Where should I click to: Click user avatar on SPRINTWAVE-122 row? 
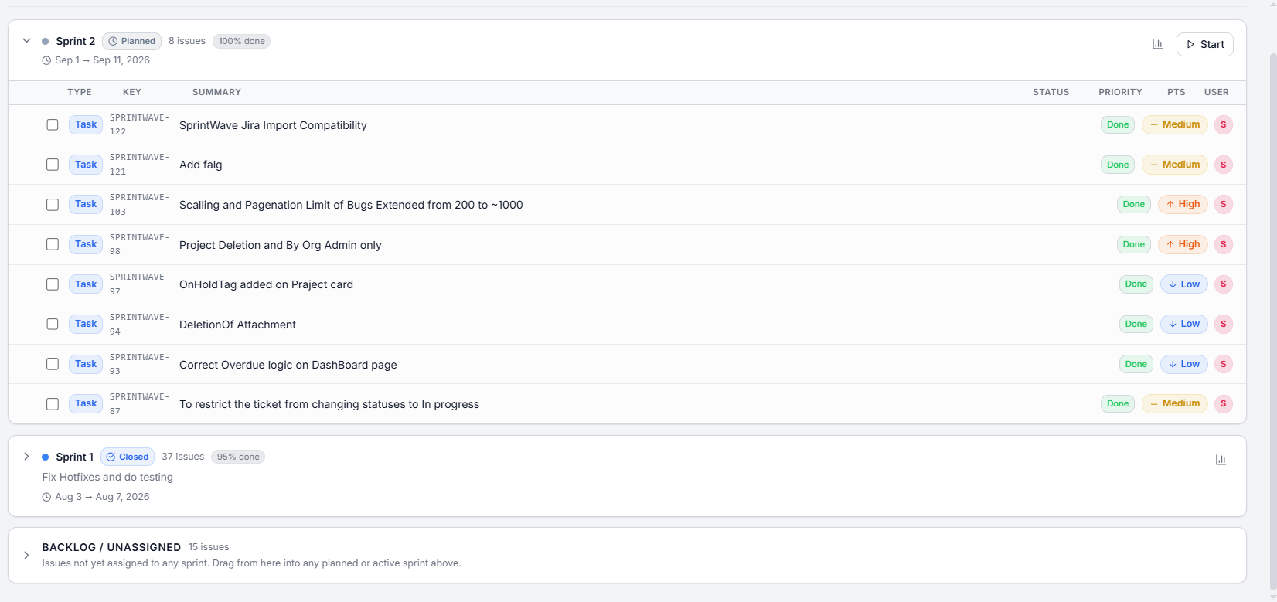click(x=1223, y=124)
